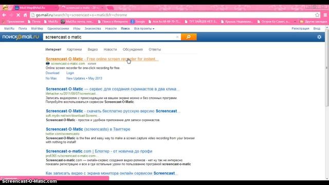Image resolution: width=329 pixels, height=185 pixels.
Task: Click the Download sitelink
Action: pos(52,73)
